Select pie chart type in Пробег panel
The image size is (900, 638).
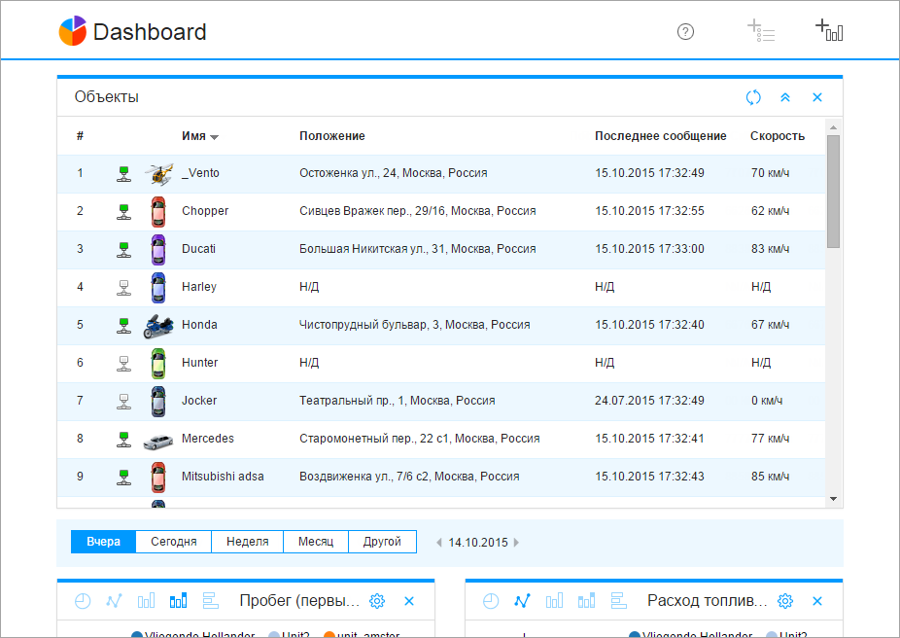coord(83,601)
